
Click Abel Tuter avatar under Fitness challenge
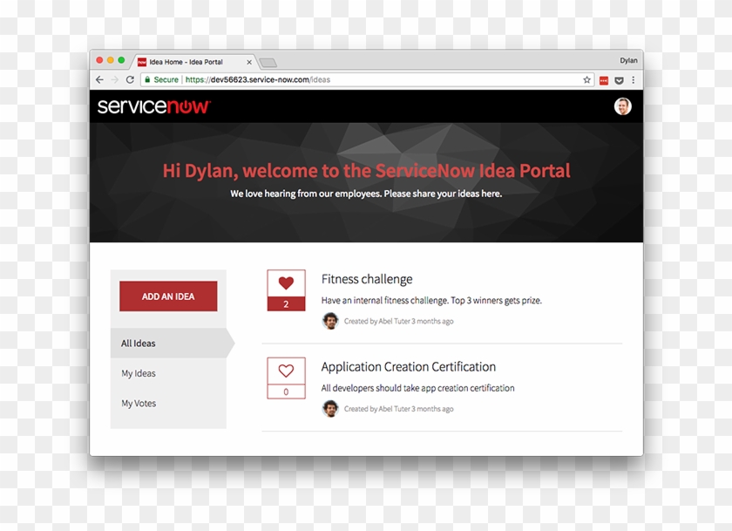point(330,321)
